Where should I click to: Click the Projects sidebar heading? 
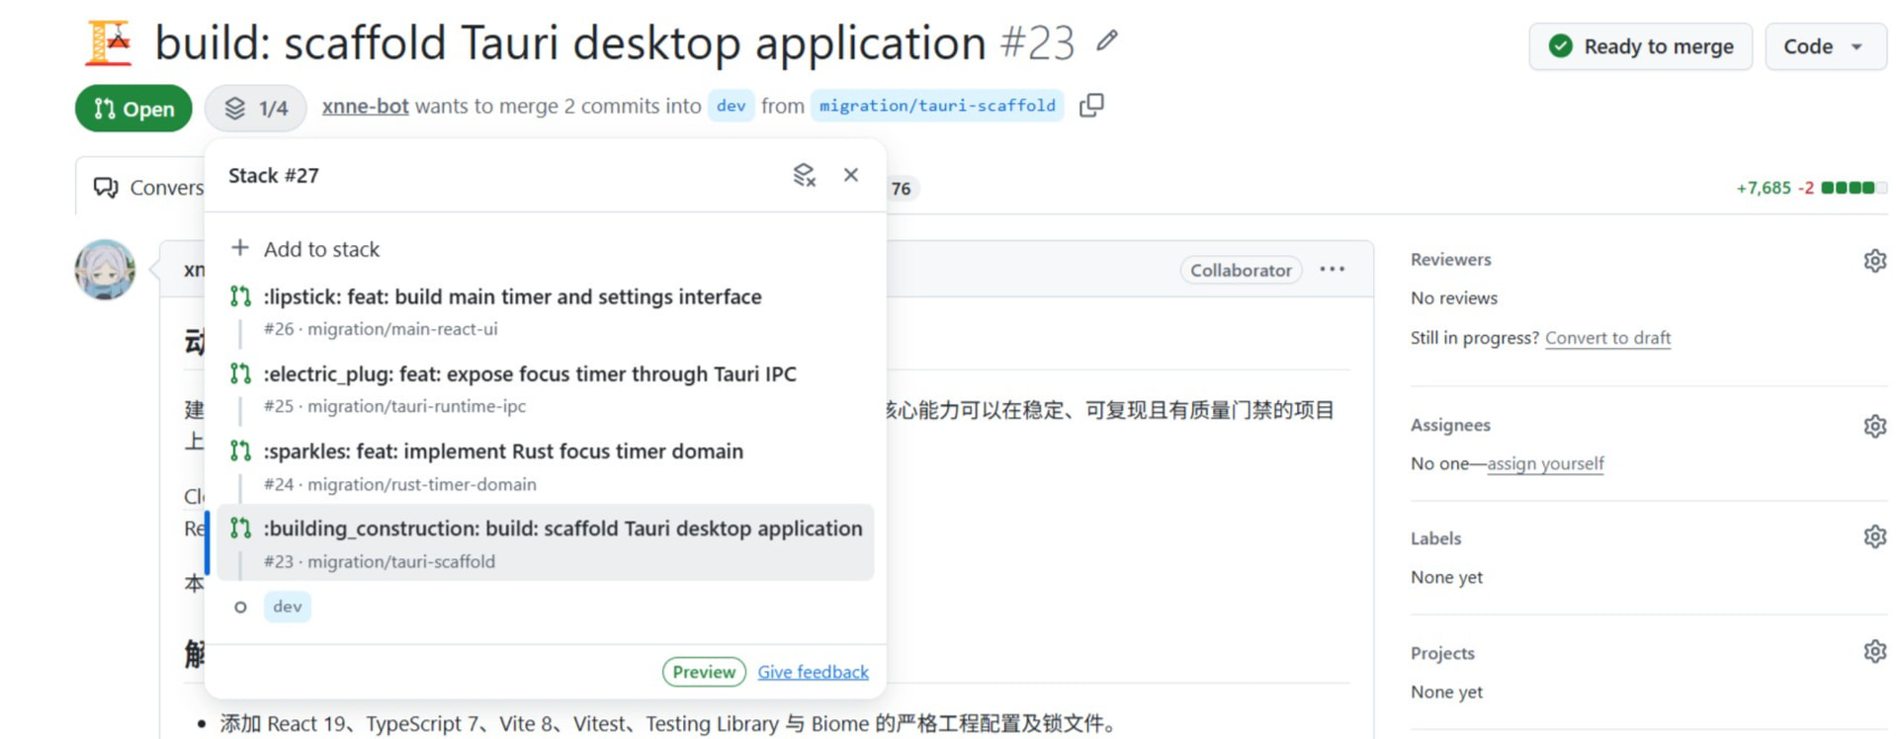coord(1442,652)
